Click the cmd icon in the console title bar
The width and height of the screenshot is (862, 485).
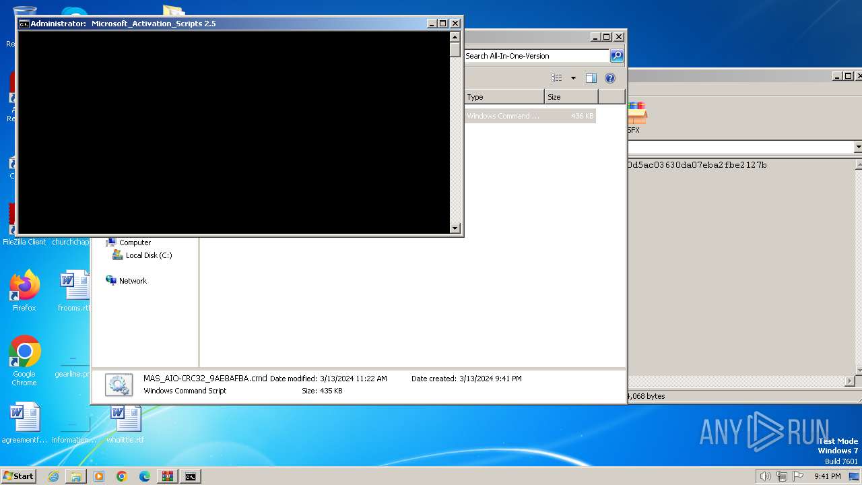[24, 24]
